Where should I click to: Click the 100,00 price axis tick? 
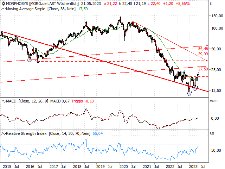point(217,28)
